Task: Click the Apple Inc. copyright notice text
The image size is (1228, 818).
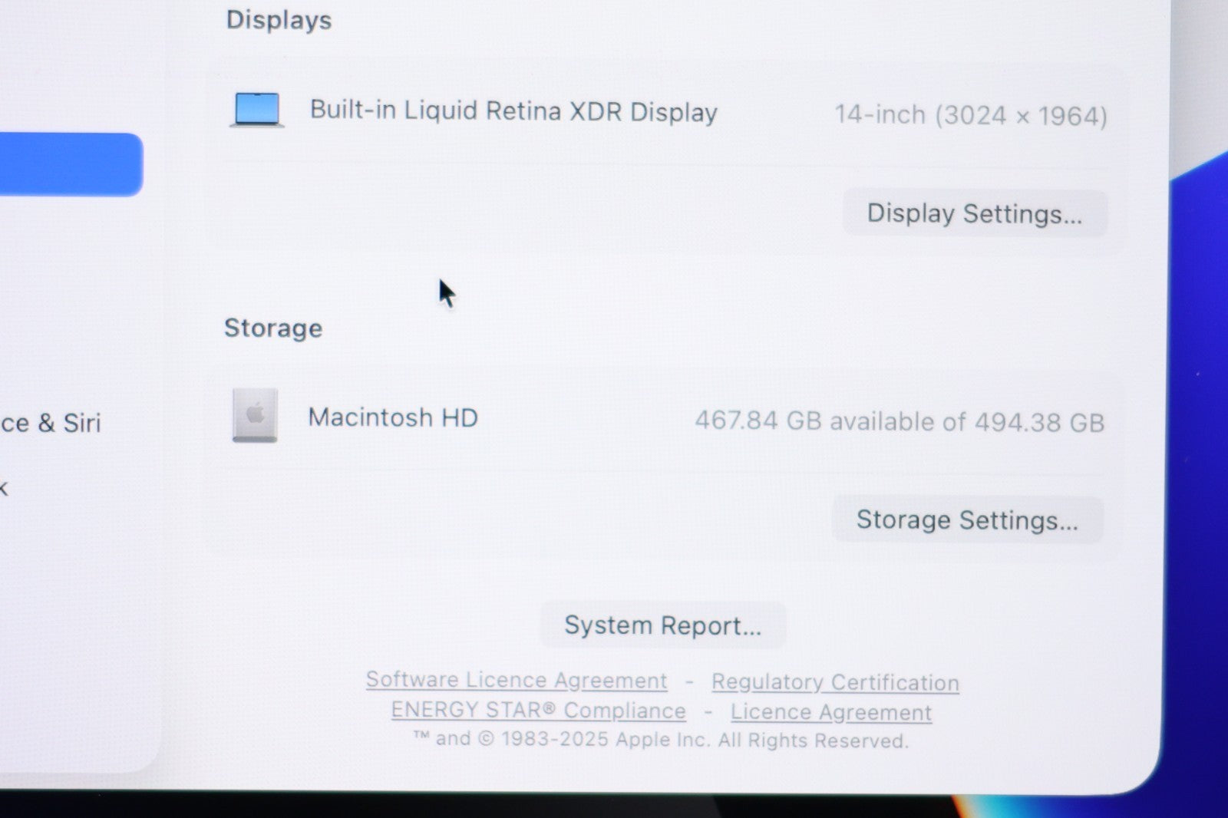Action: pyautogui.click(x=661, y=740)
